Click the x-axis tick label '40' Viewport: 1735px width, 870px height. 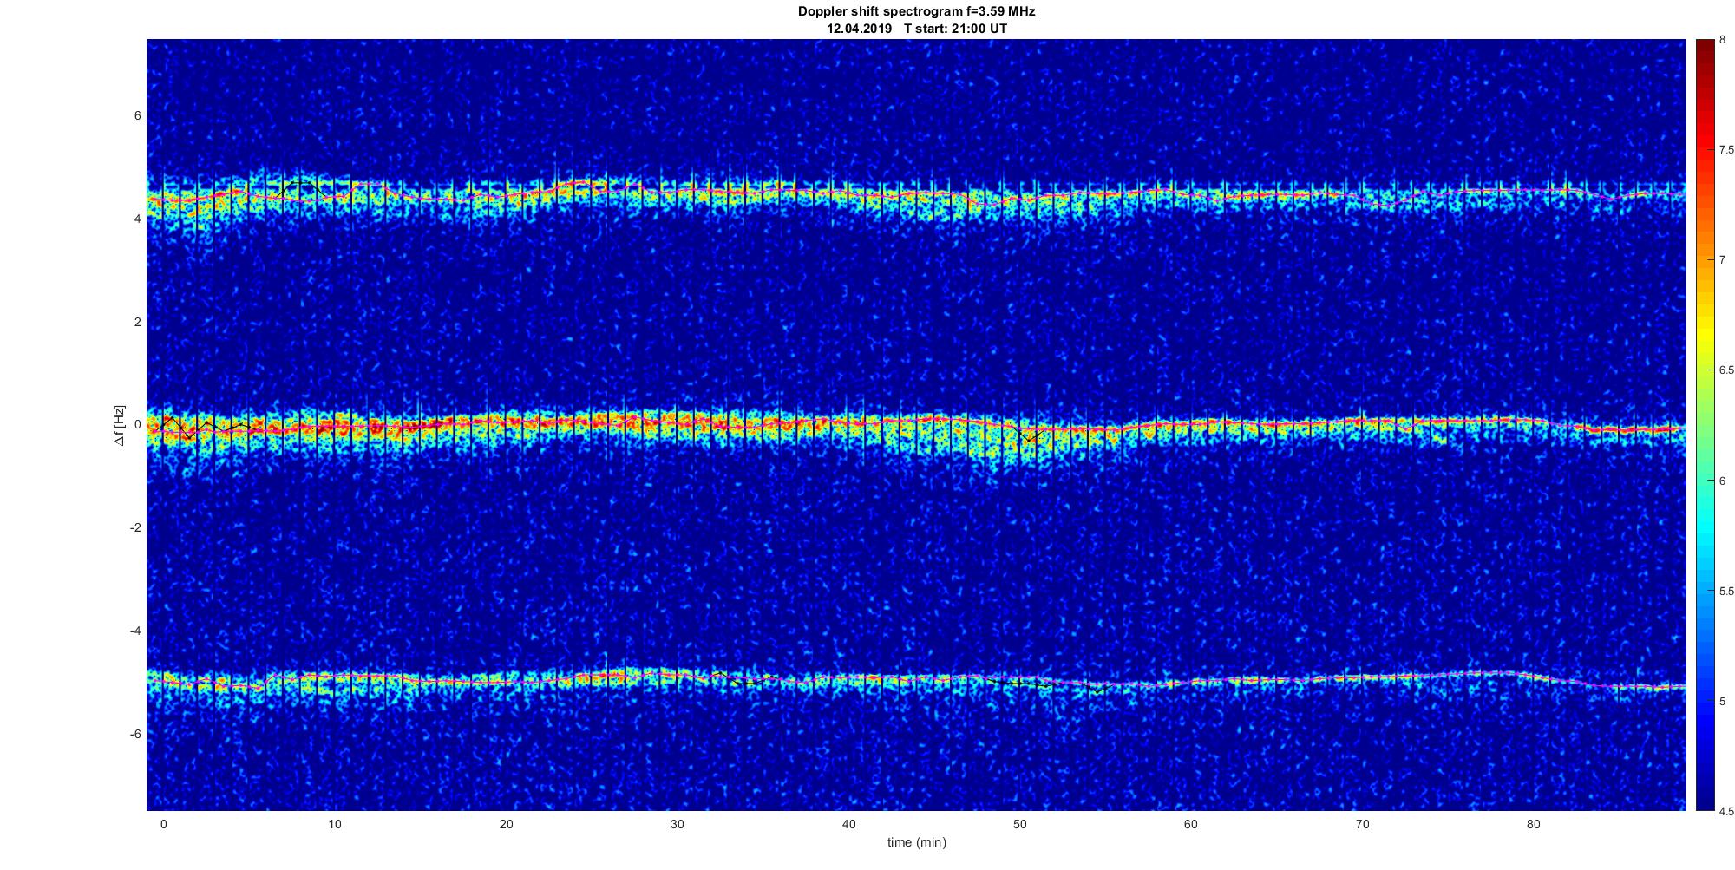pyautogui.click(x=848, y=824)
